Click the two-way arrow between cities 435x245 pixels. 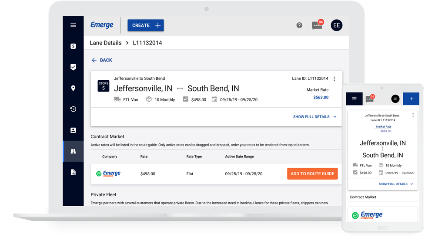click(x=180, y=88)
